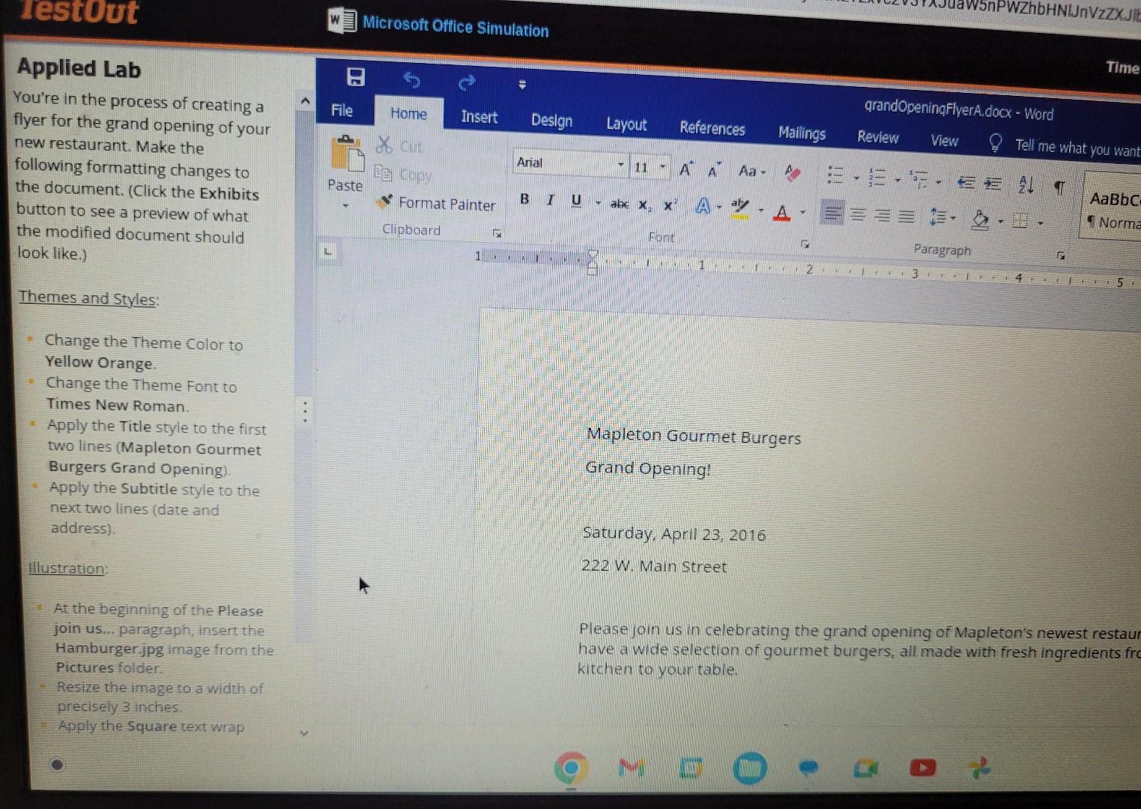1141x809 pixels.
Task: Open the Mailings tab
Action: (802, 133)
